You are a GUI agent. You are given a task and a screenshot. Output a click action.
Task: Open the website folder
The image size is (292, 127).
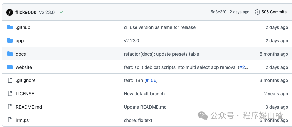(24, 67)
